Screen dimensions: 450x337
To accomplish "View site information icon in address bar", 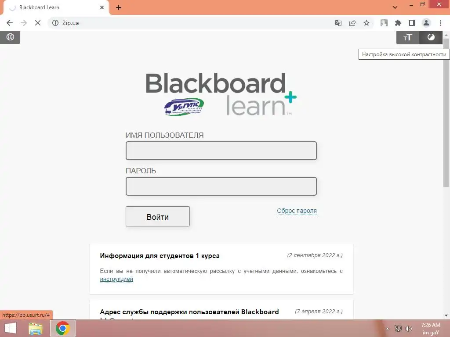I will (x=55, y=23).
